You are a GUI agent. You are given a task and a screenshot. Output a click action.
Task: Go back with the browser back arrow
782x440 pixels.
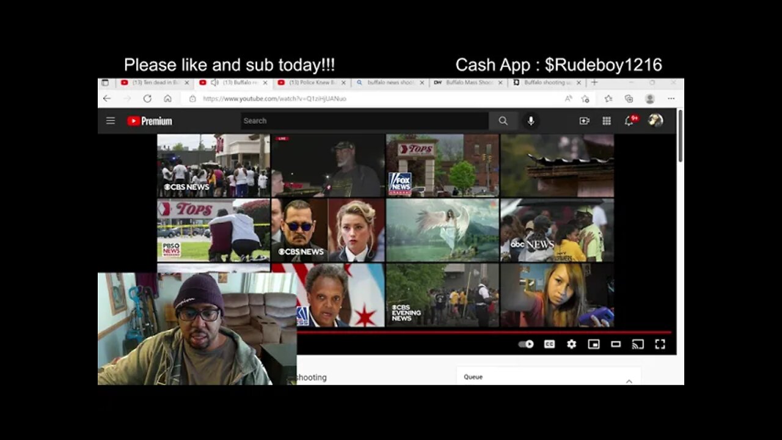[107, 98]
